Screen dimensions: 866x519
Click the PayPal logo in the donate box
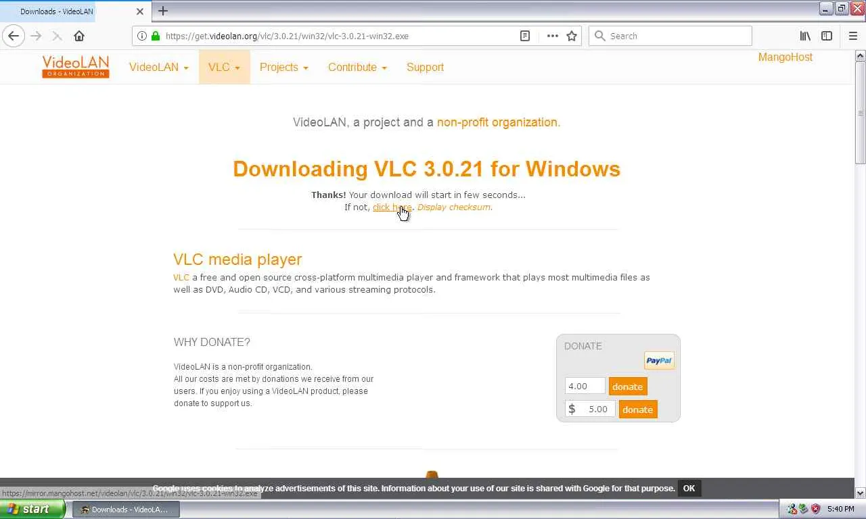pos(659,360)
